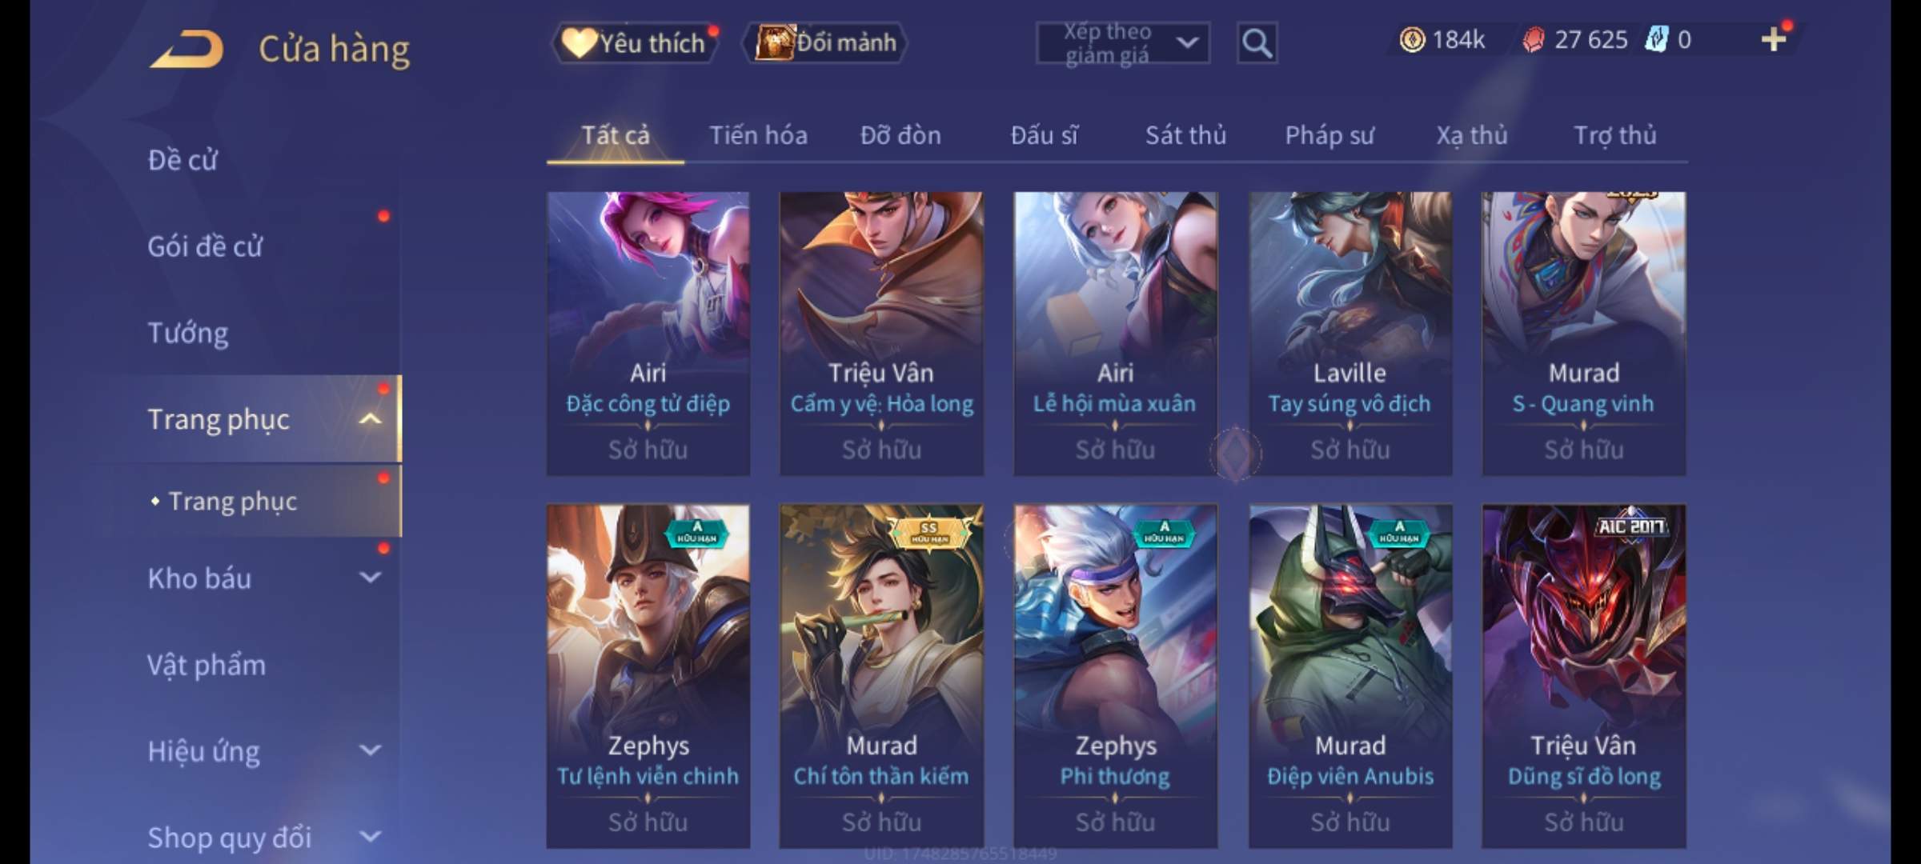Tap the gold coin currency icon
This screenshot has height=864, width=1921.
(1412, 39)
